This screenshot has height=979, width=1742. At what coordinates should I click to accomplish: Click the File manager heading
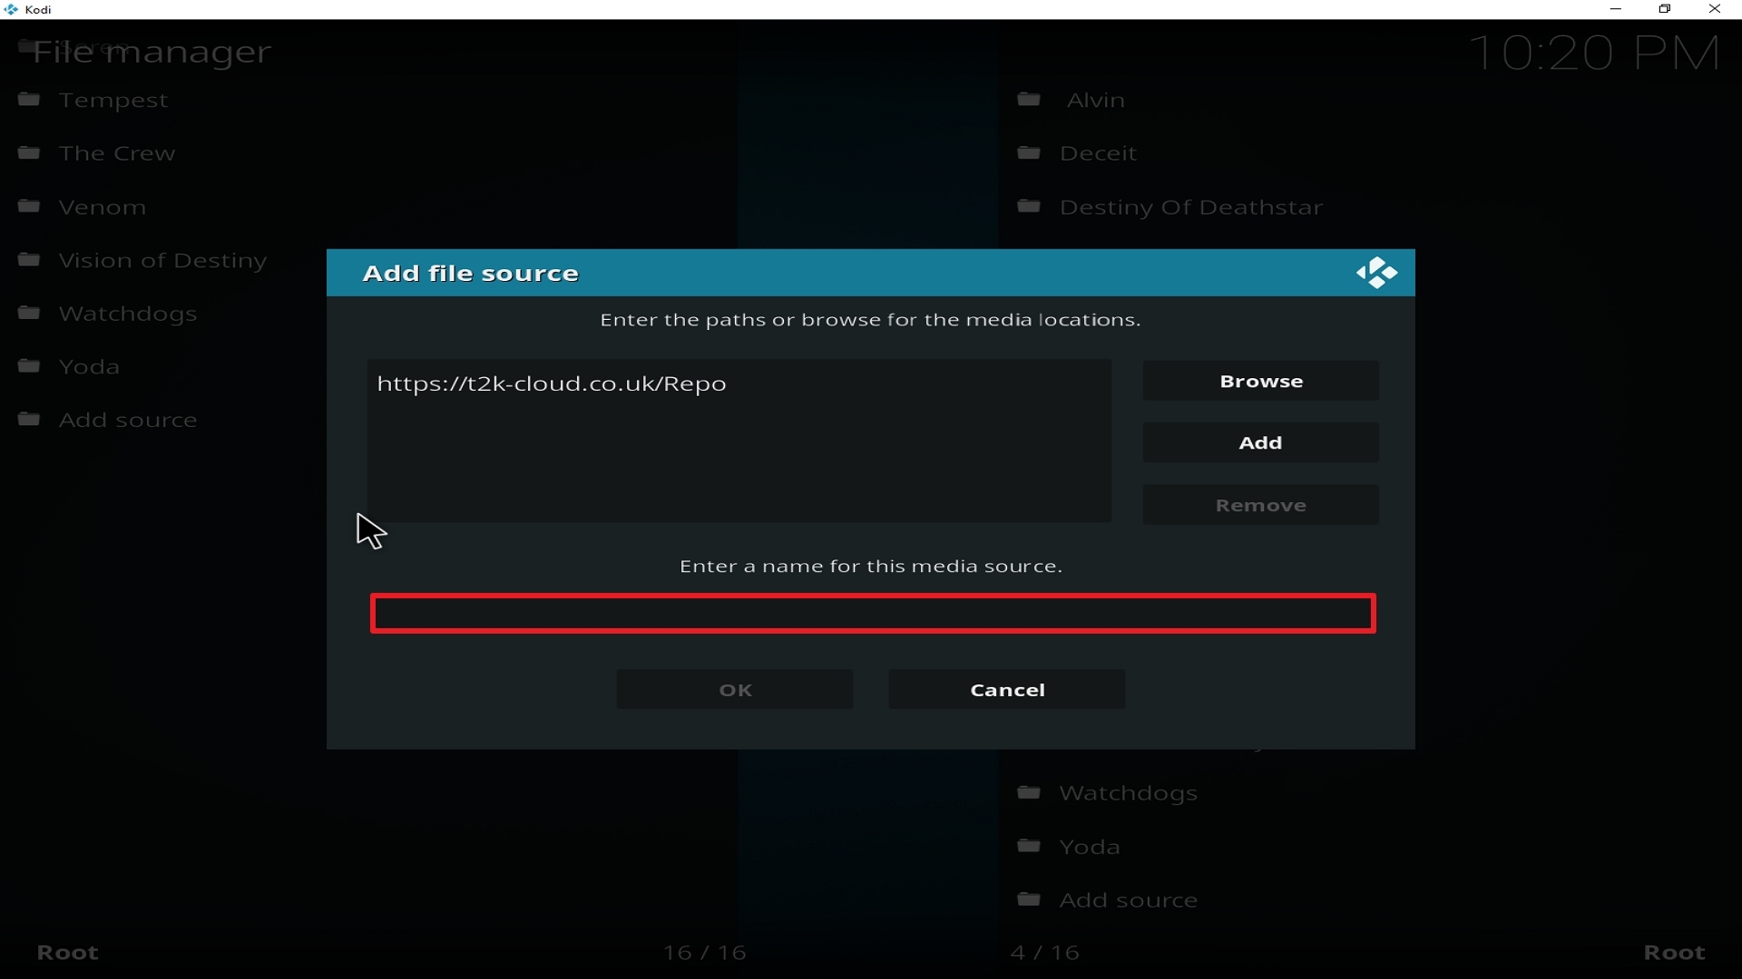152,53
